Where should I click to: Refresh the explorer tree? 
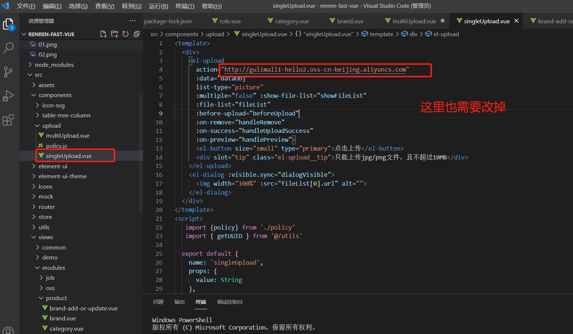click(126, 34)
